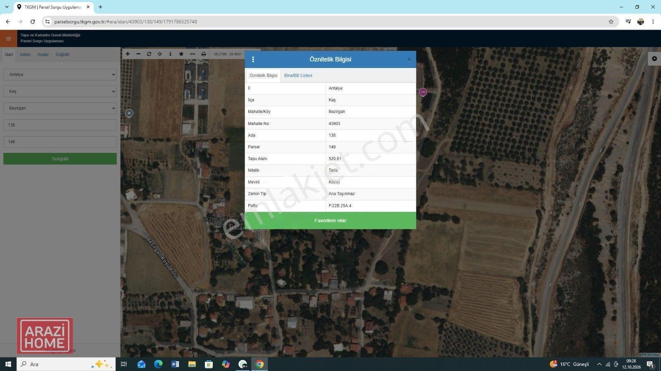Switch to the İdari tab
661x371 pixels.
(x=9, y=54)
